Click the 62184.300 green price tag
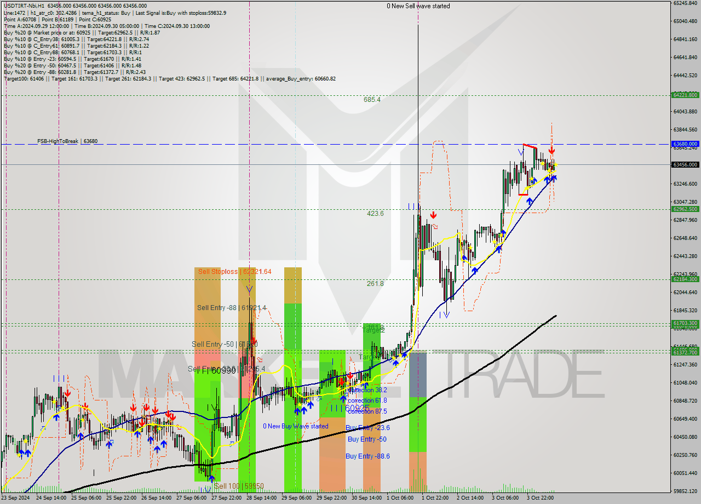This screenshot has width=701, height=504. click(x=685, y=279)
